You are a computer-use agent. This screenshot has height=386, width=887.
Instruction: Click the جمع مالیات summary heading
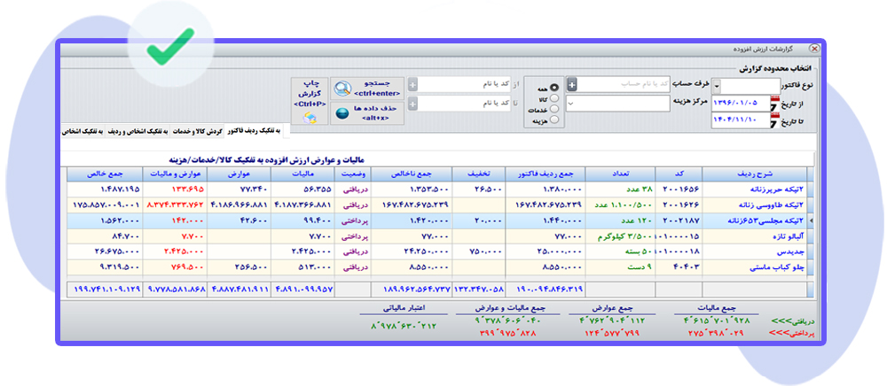pyautogui.click(x=718, y=308)
